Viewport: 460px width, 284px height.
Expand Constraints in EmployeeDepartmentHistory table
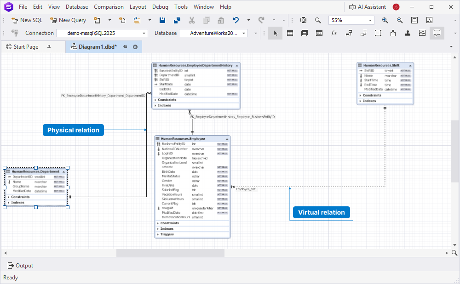(155, 100)
